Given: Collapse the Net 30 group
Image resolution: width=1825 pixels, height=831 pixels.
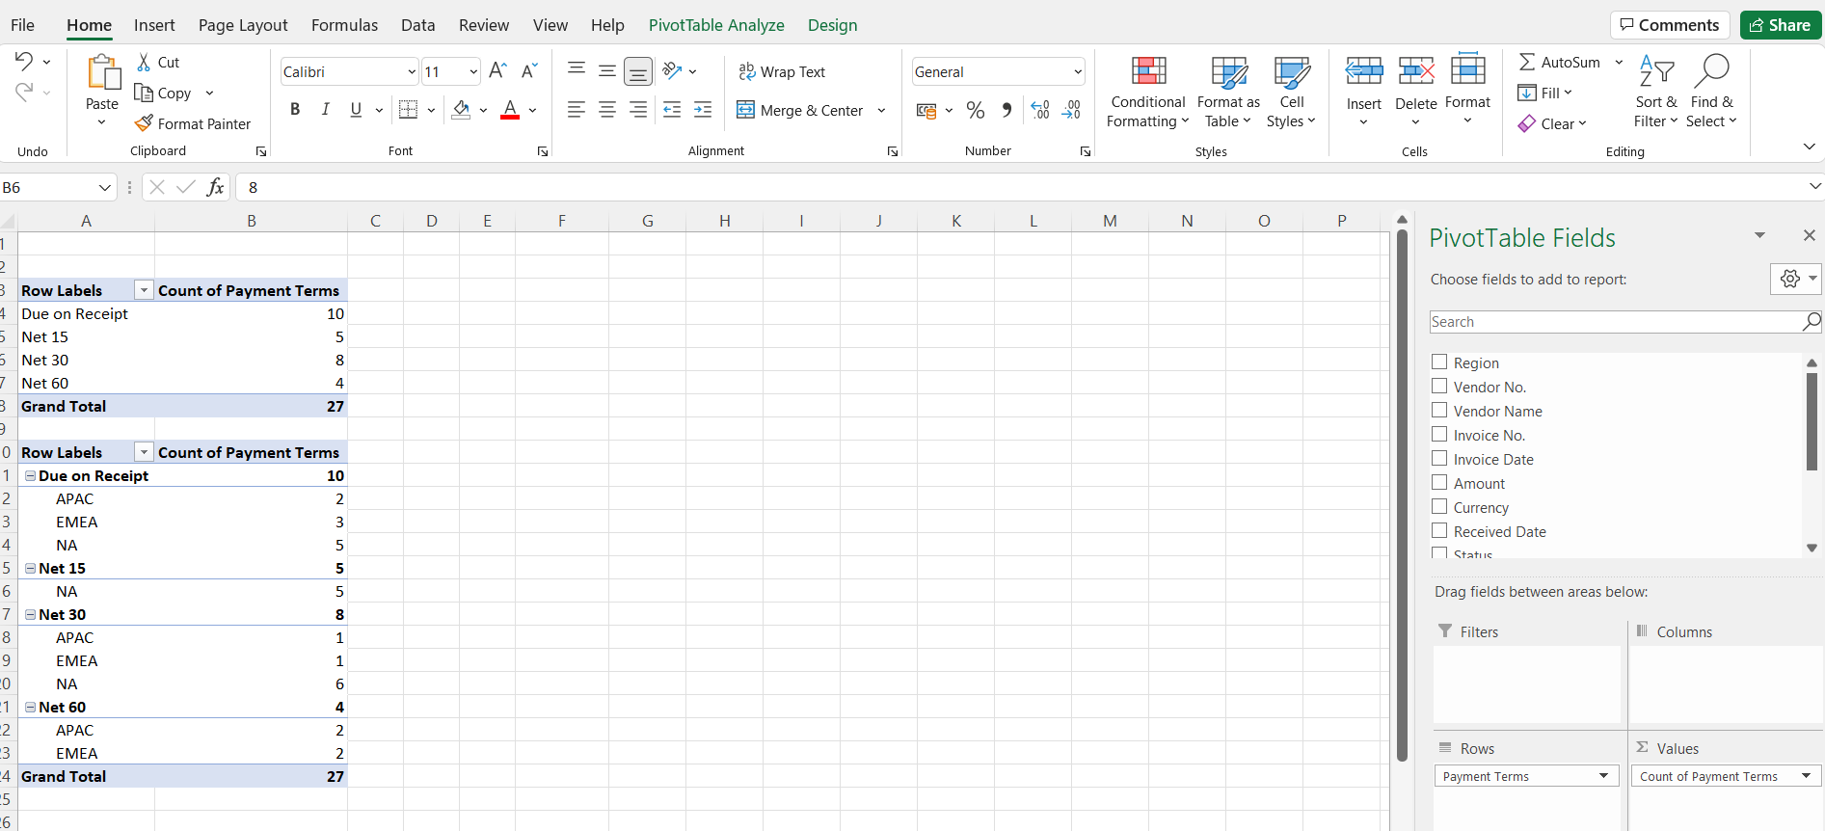Looking at the screenshot, I should coord(31,614).
